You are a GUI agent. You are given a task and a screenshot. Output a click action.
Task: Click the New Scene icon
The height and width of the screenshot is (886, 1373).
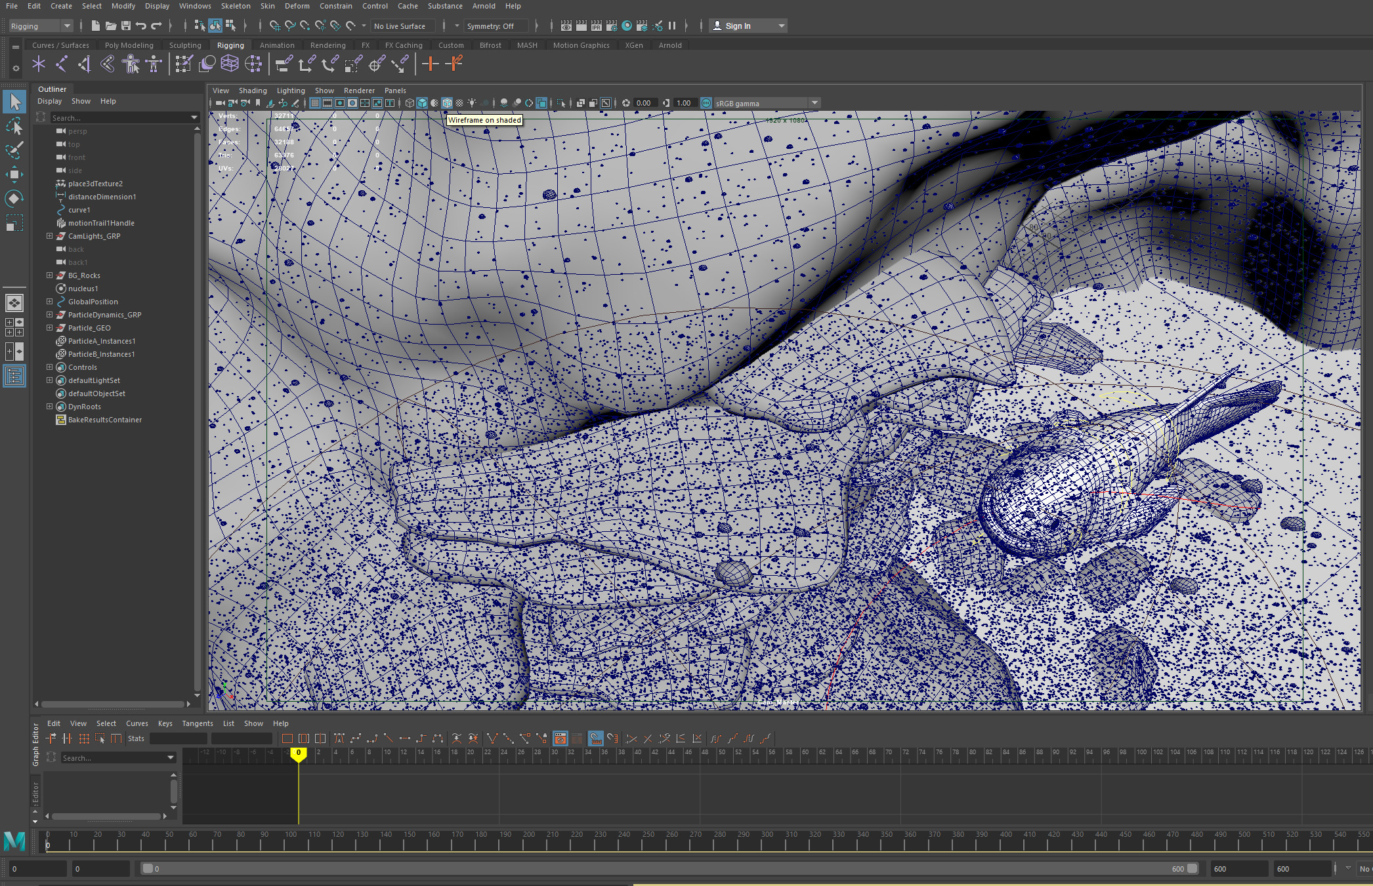pyautogui.click(x=96, y=26)
